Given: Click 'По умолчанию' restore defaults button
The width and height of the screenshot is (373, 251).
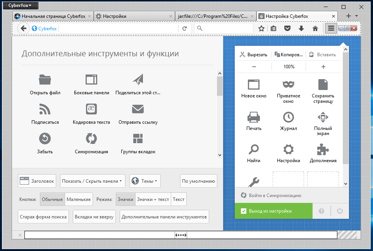Looking at the screenshot, I should click(198, 181).
